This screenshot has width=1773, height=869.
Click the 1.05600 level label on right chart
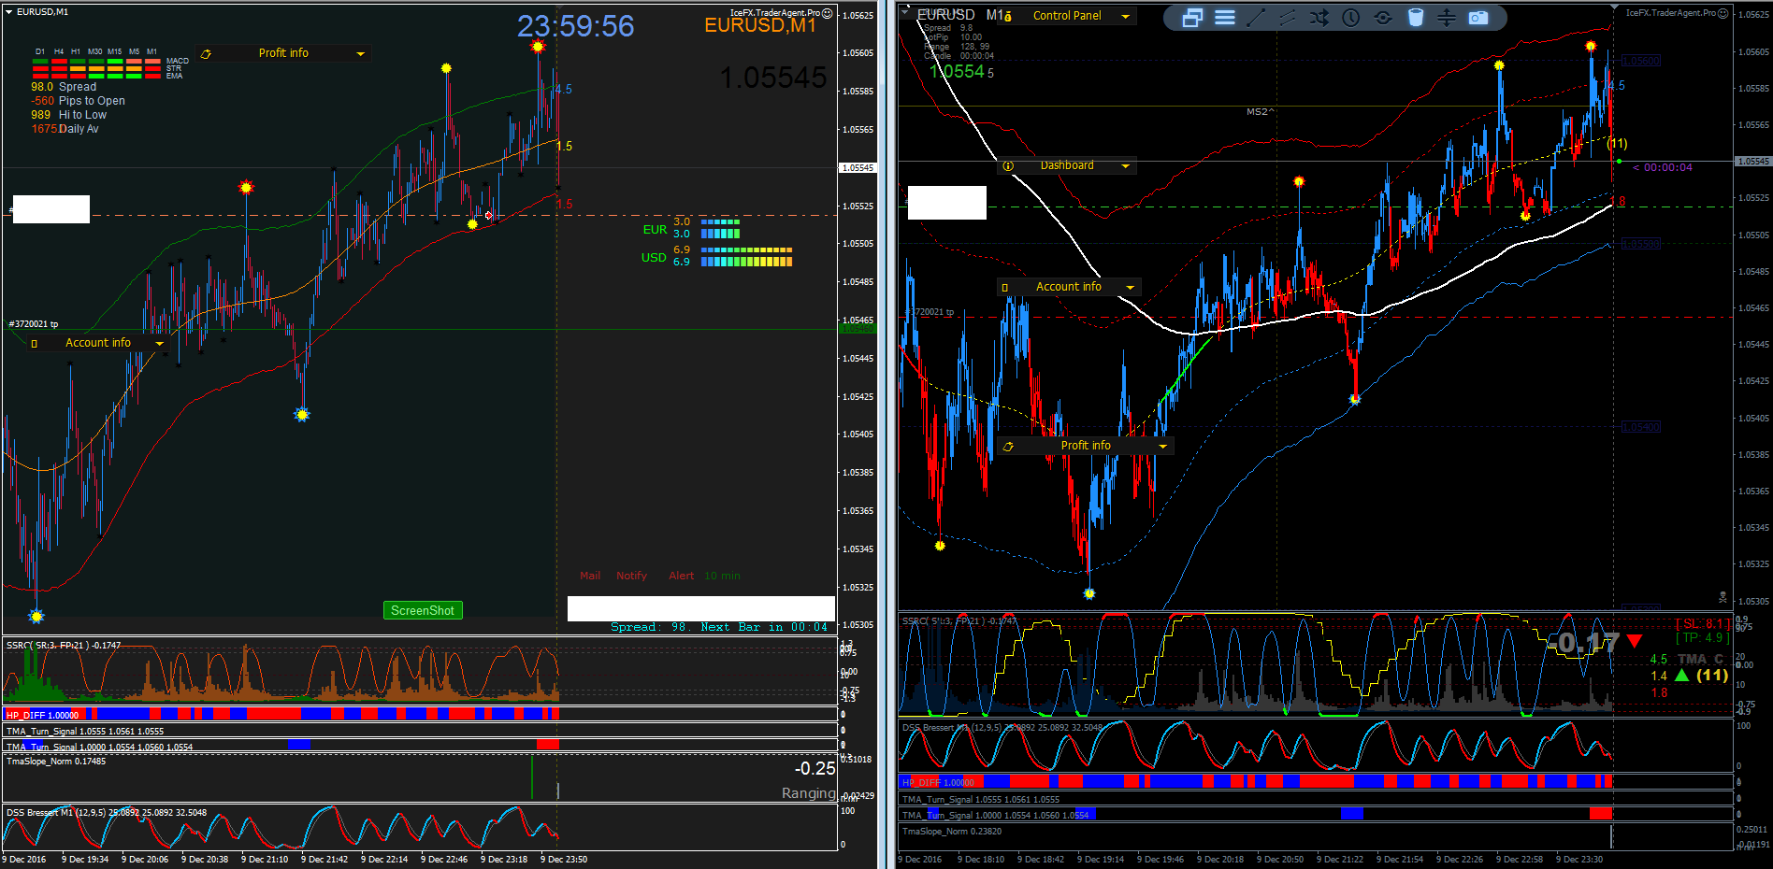pyautogui.click(x=1641, y=61)
